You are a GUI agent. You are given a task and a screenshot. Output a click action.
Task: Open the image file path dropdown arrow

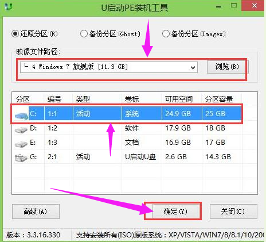[x=193, y=67]
